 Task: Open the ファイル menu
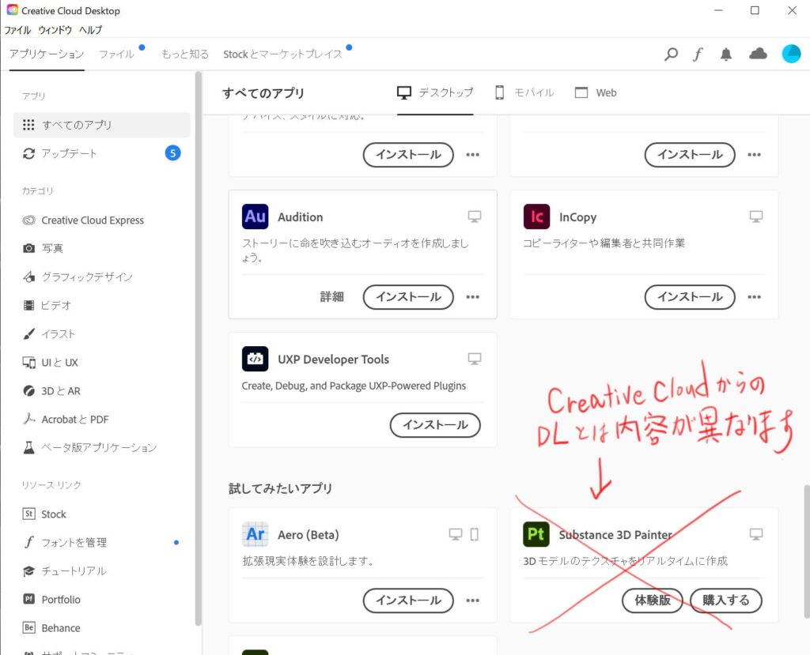point(17,30)
